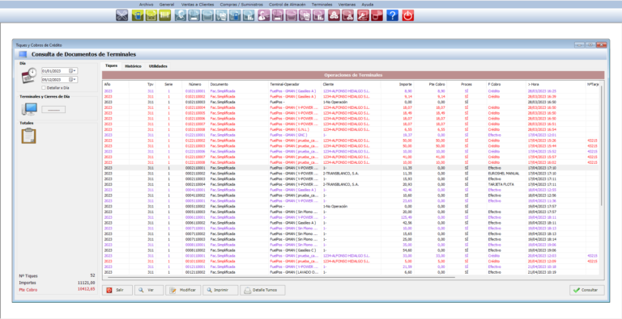This screenshot has height=319, width=622.
Task: Click the teal document-with-chart toolbar icon
Action: [249, 15]
